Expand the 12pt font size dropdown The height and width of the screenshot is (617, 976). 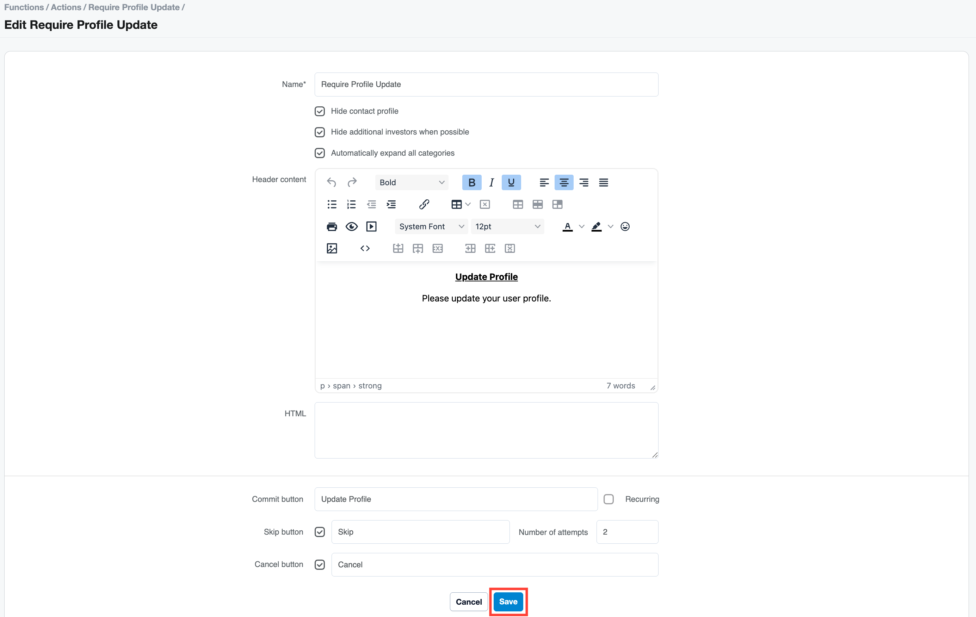[507, 226]
